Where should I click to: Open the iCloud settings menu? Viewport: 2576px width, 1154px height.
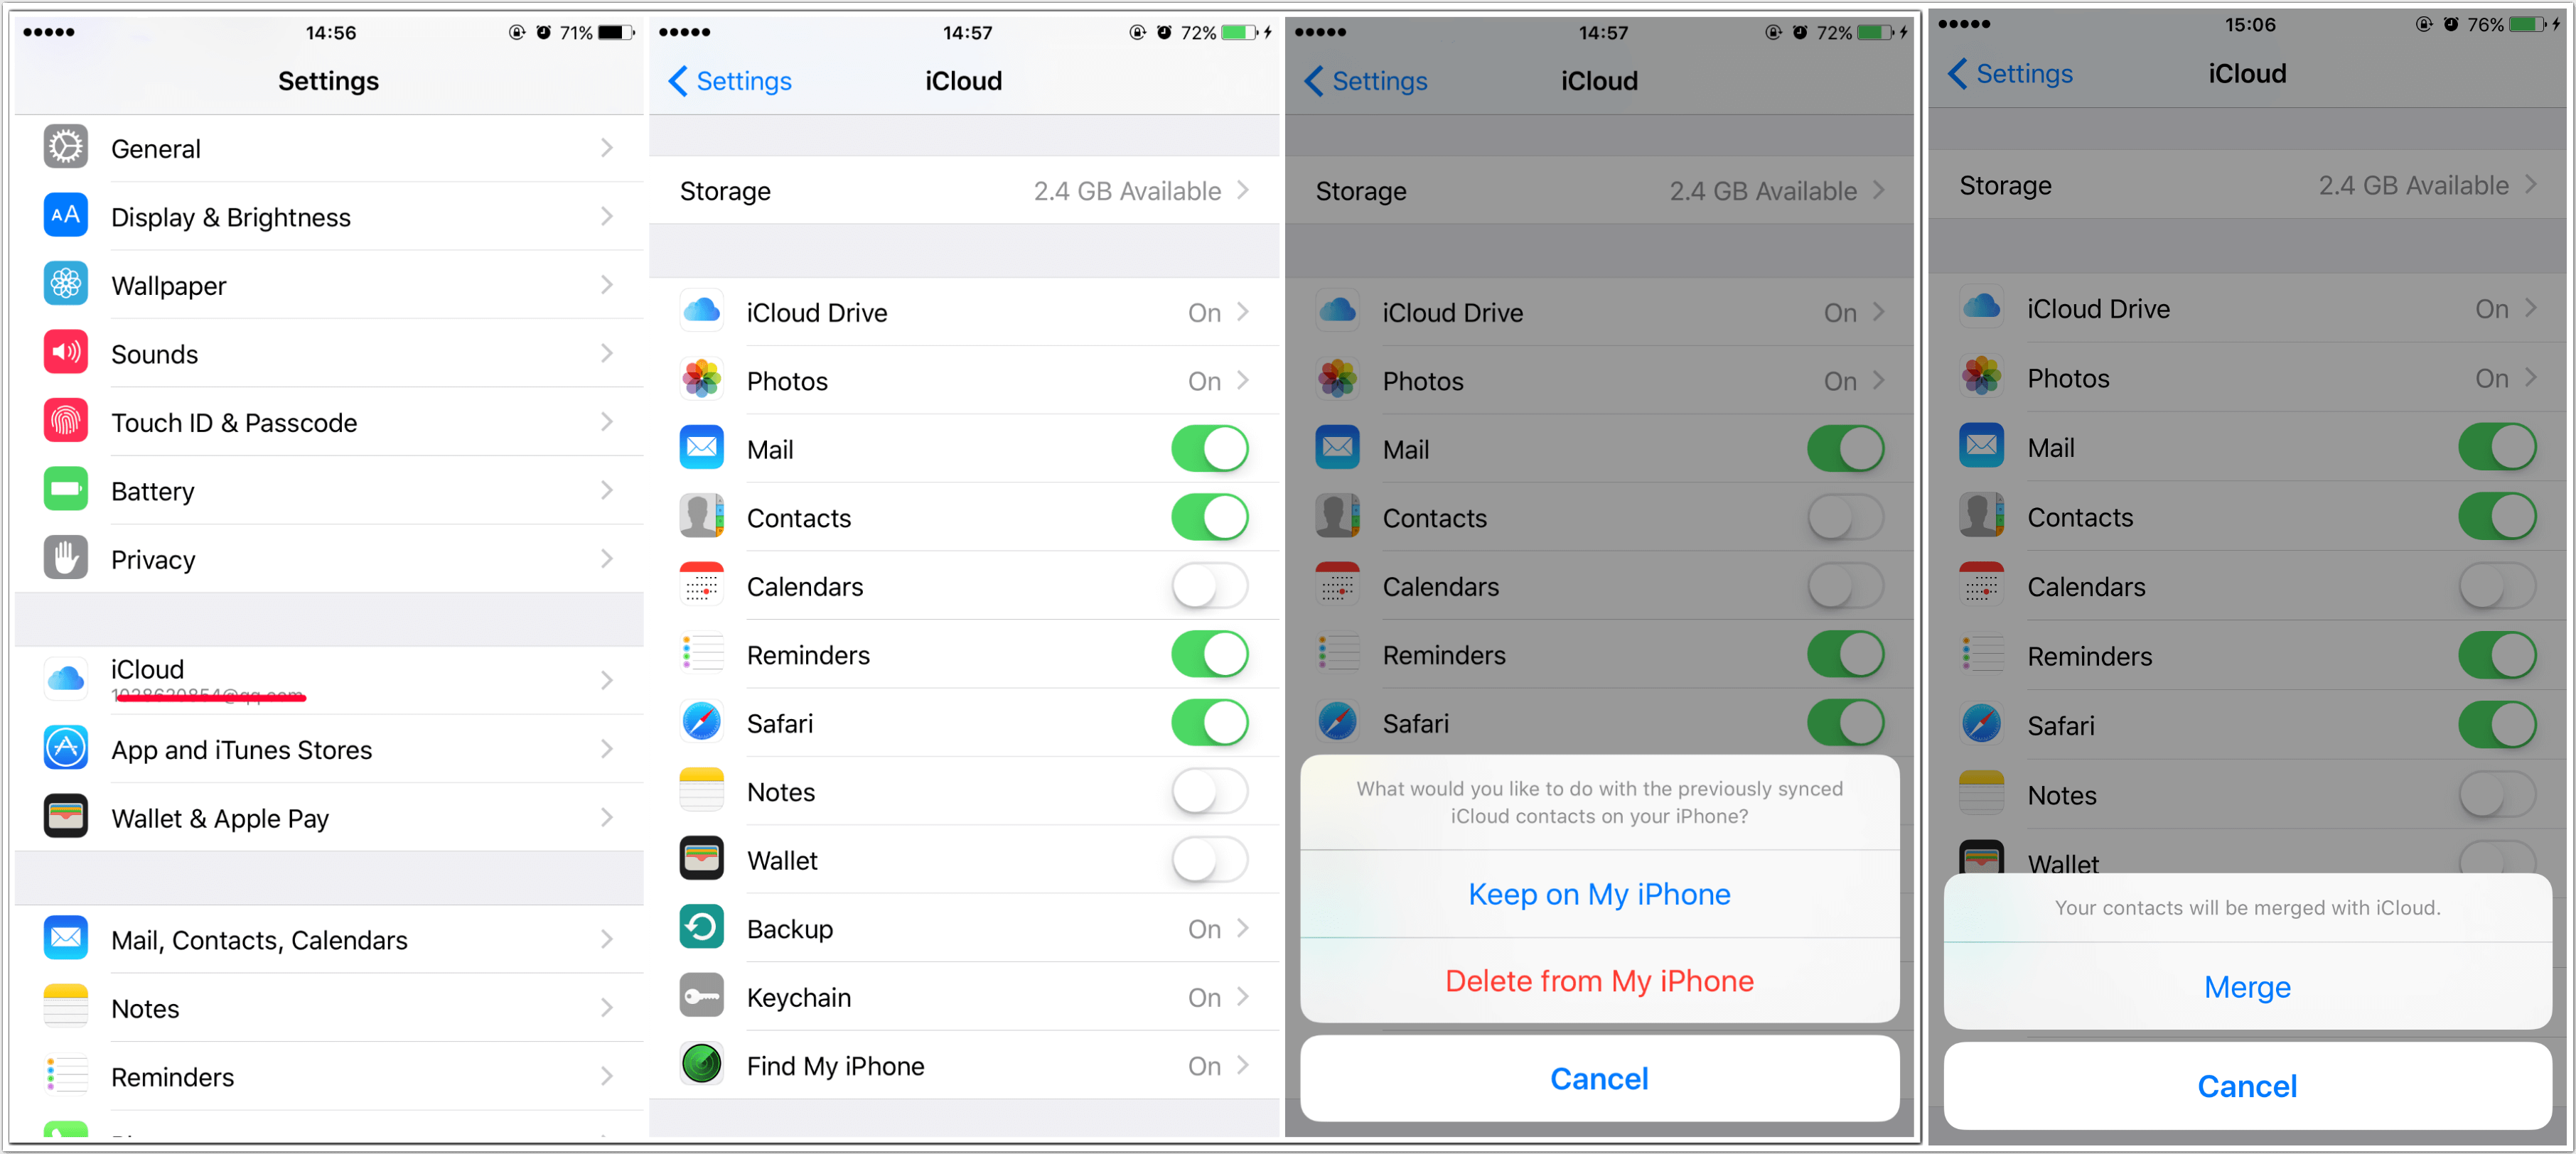[x=323, y=678]
